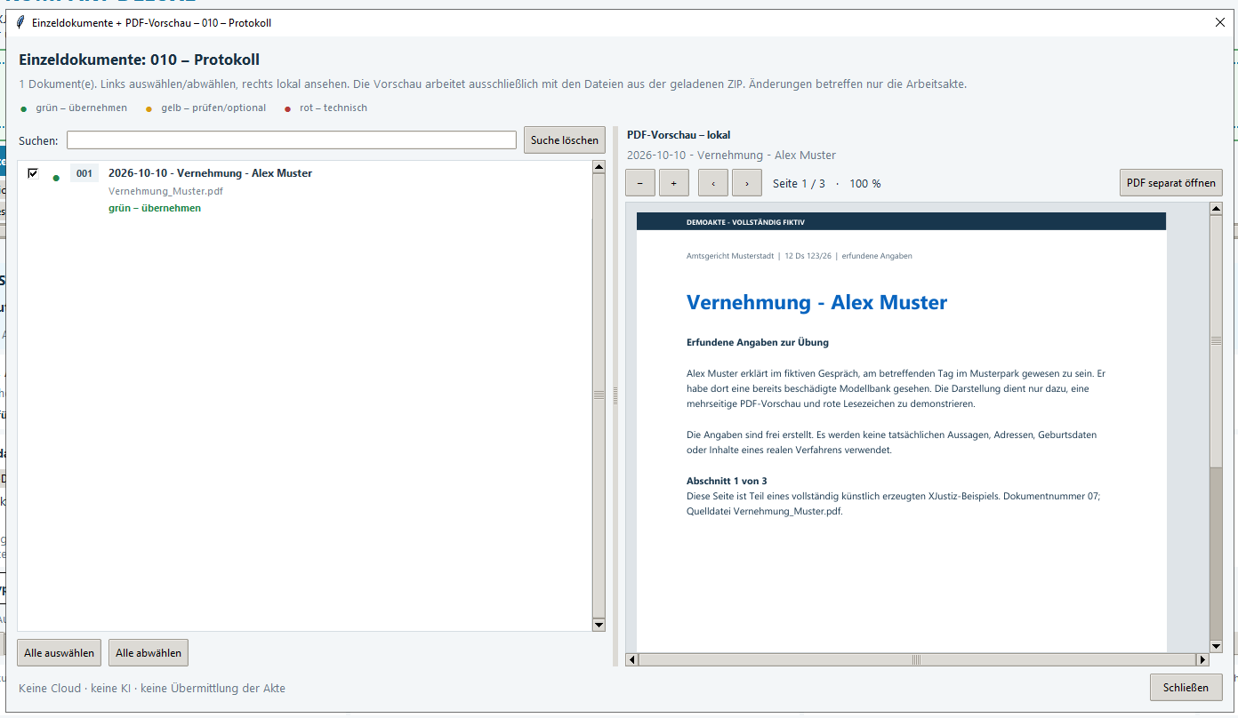Click file name Vernehmung_Muster.pdf
The height and width of the screenshot is (718, 1238).
pos(165,191)
